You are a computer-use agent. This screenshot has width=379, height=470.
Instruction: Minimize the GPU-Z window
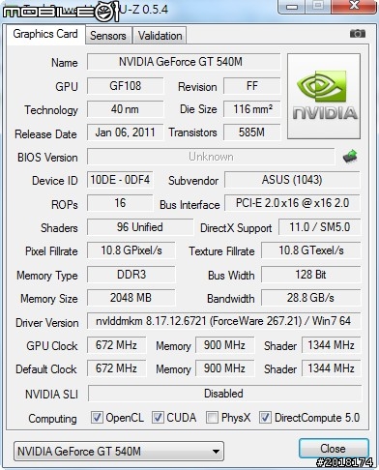(292, 7)
